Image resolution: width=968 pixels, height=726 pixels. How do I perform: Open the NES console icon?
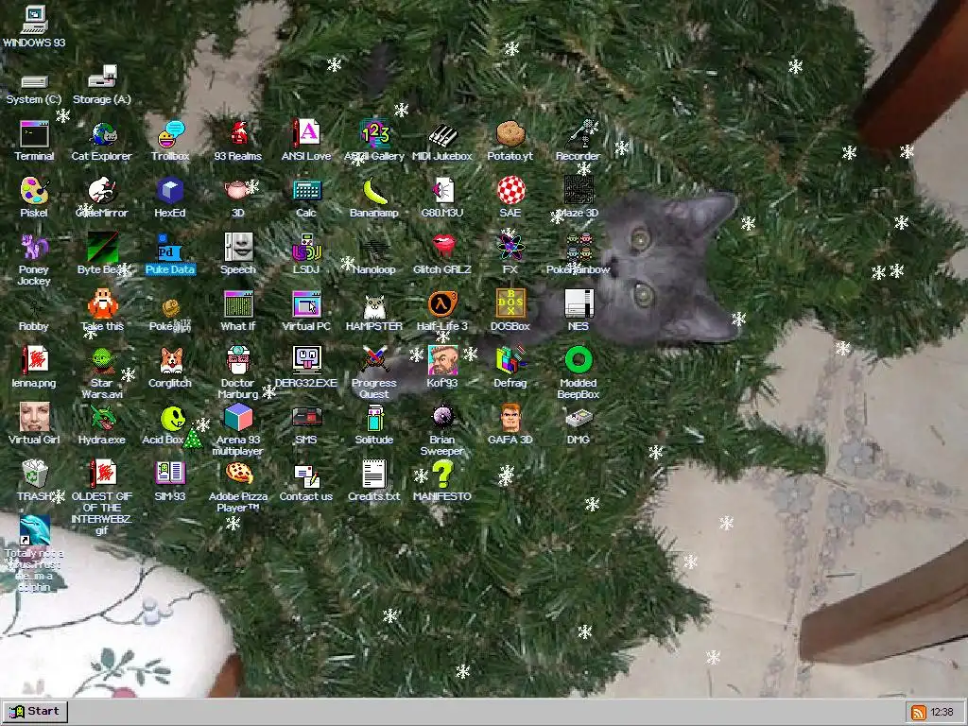(x=579, y=304)
